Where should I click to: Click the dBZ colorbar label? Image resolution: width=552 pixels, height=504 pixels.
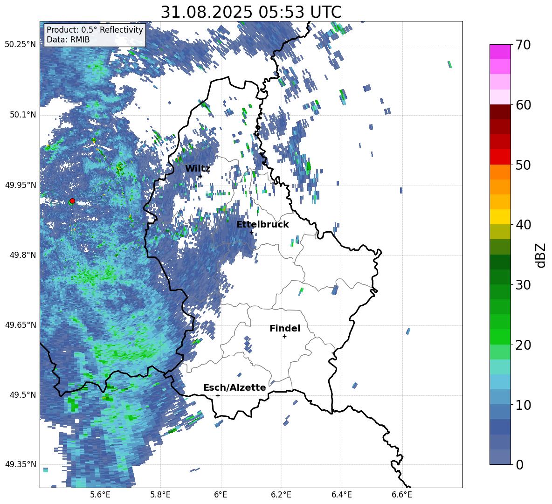pos(541,255)
